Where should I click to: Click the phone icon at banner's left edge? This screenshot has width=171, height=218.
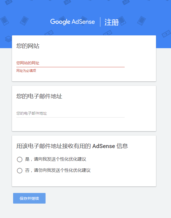coord(4,20)
